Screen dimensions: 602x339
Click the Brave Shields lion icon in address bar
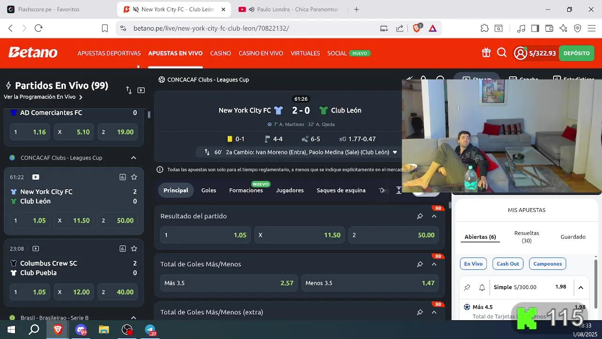[x=417, y=28]
